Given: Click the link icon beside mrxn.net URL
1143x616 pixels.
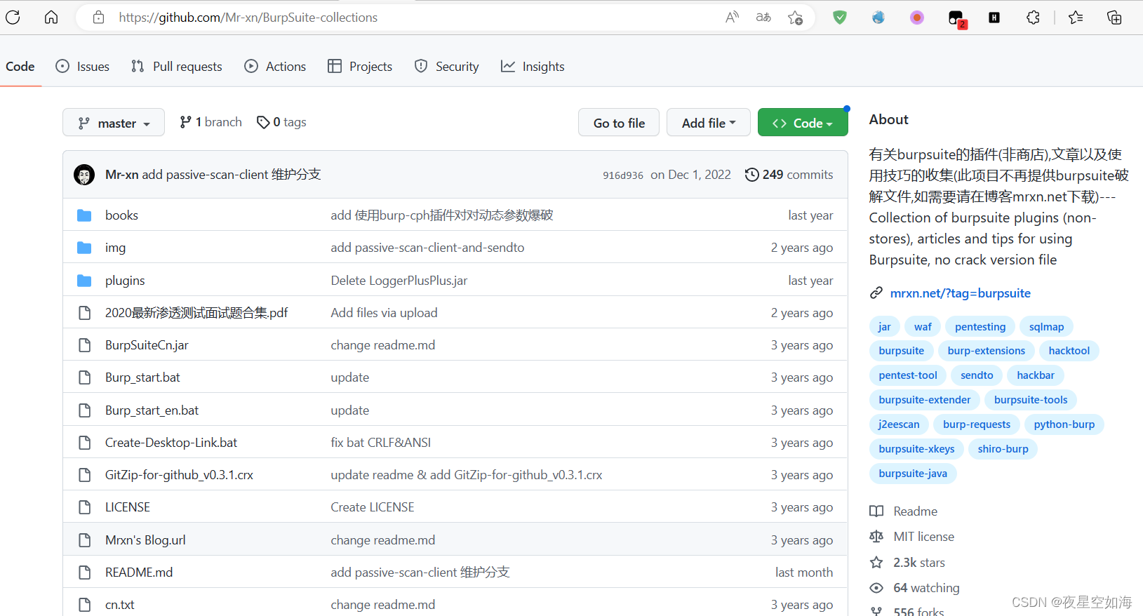Looking at the screenshot, I should click(876, 293).
